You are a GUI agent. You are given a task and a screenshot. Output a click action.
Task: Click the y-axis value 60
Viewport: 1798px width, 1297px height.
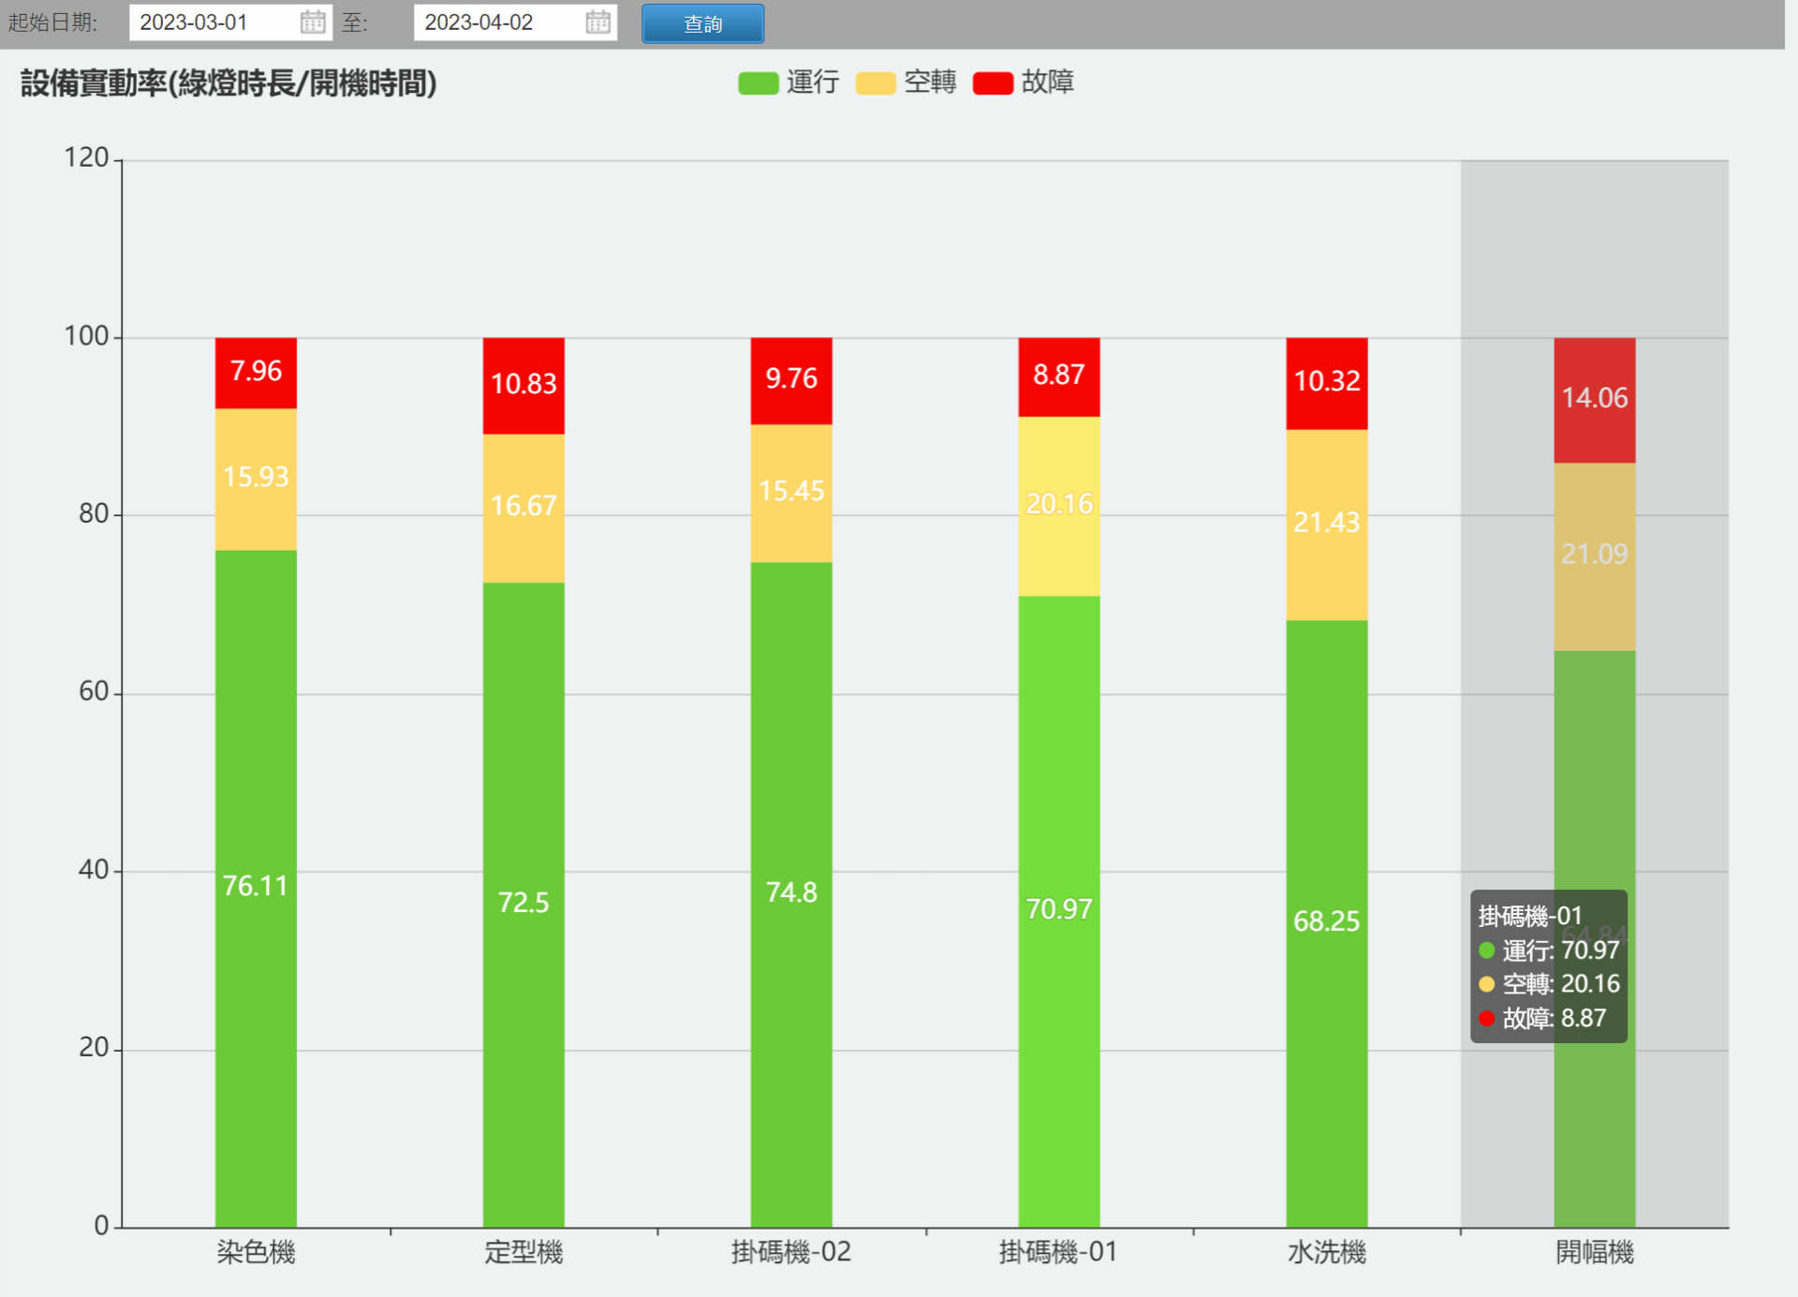(94, 692)
